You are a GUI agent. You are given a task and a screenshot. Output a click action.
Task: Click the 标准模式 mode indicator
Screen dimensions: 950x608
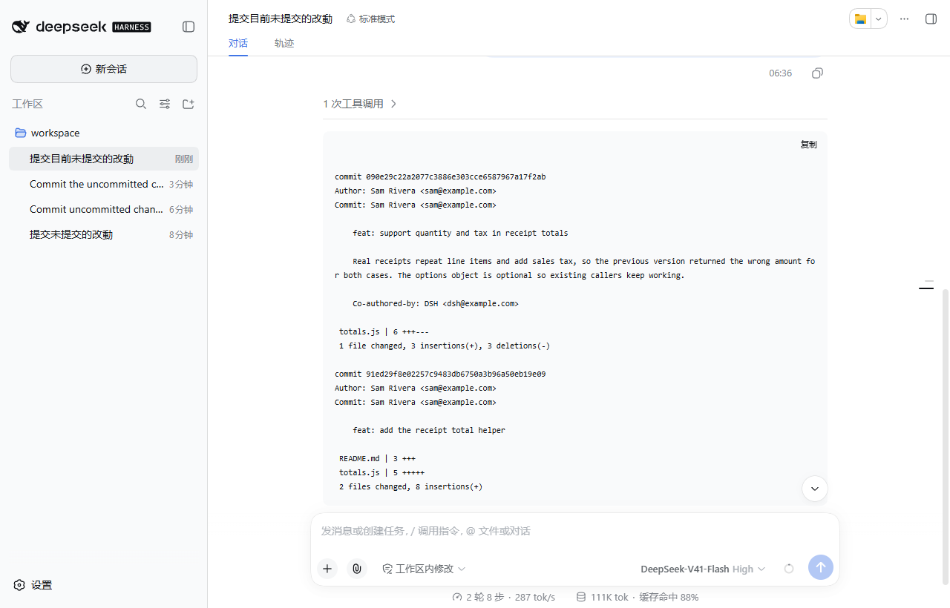tap(371, 19)
